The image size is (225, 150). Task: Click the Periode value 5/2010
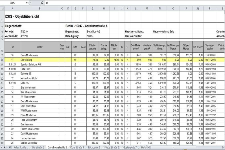click(x=24, y=31)
